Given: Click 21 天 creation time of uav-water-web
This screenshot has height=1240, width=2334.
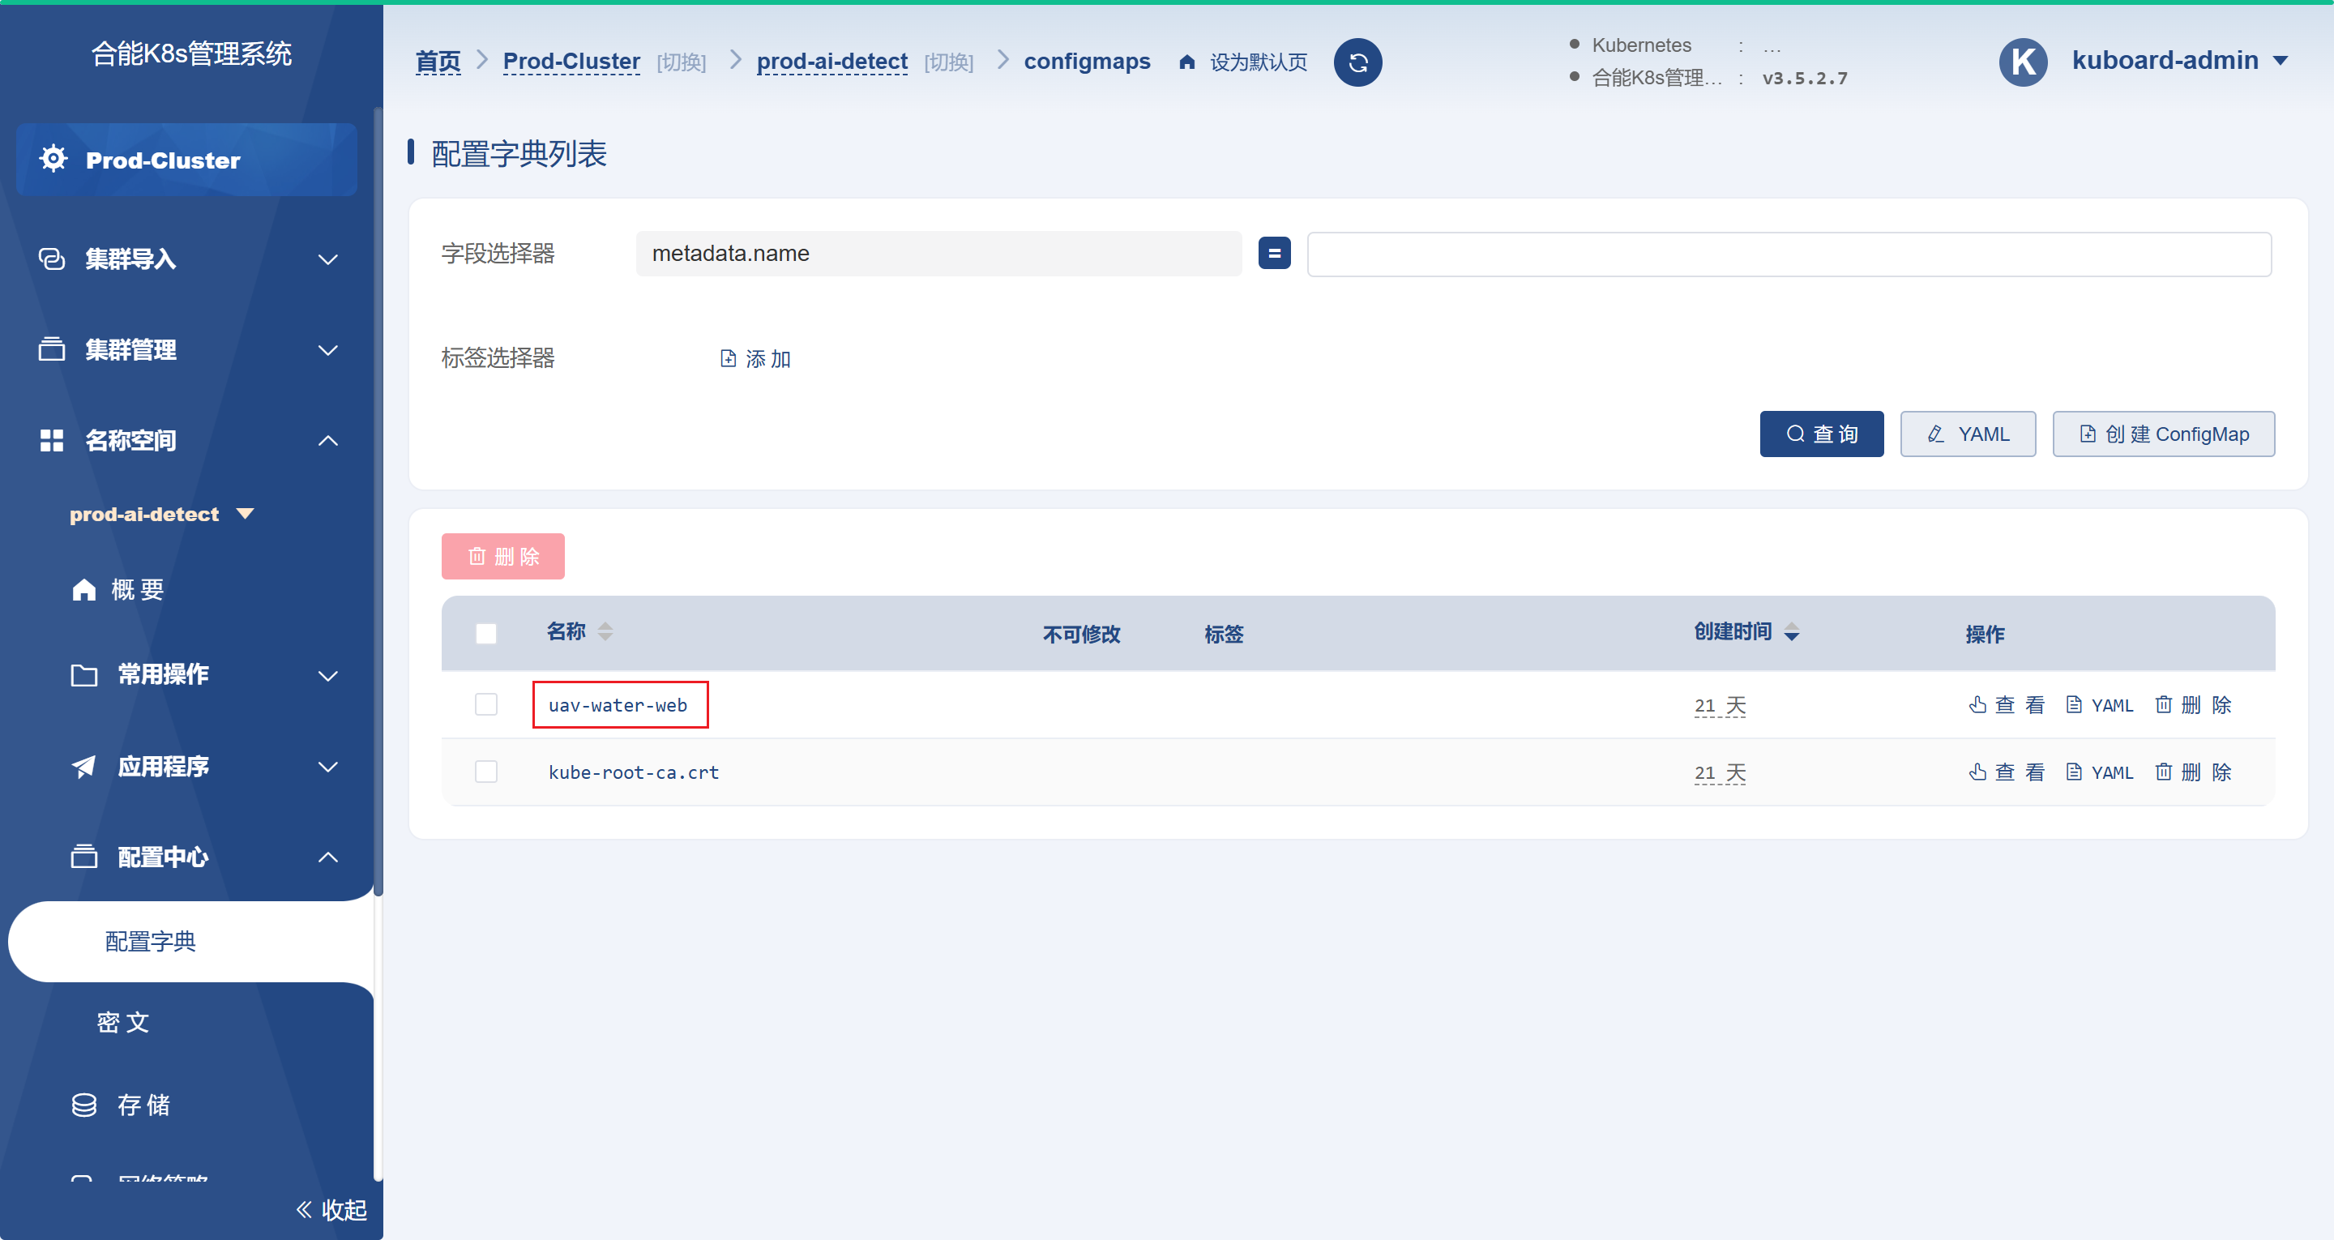Looking at the screenshot, I should coord(1719,705).
